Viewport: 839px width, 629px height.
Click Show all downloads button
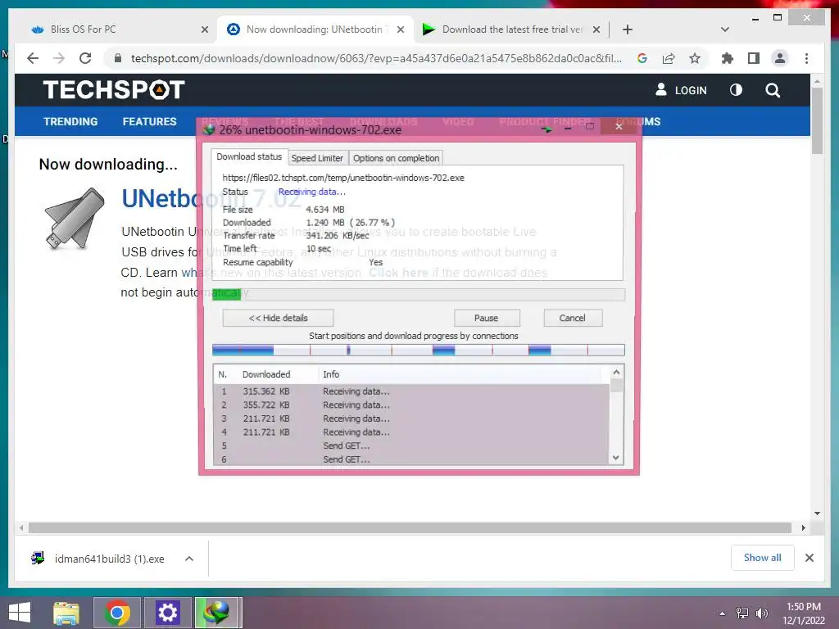pyautogui.click(x=763, y=558)
